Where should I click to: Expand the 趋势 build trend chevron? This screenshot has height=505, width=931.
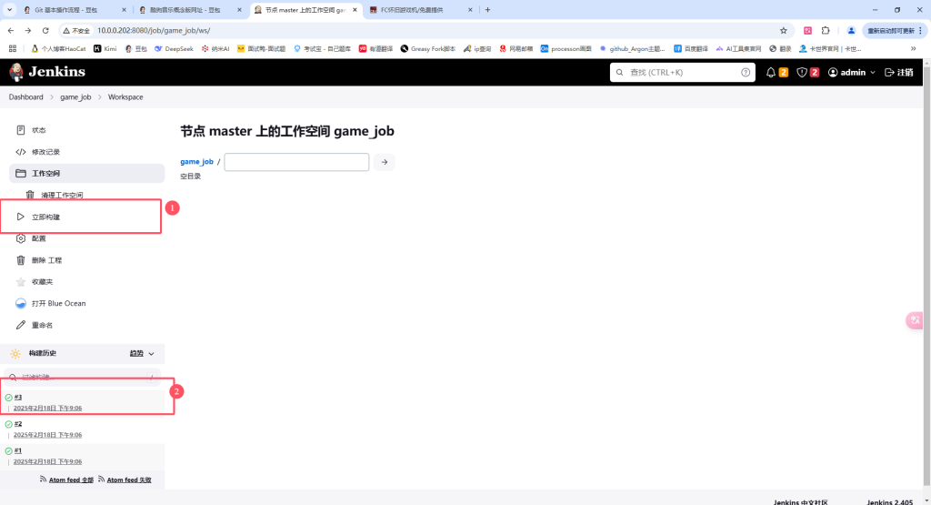(x=151, y=354)
